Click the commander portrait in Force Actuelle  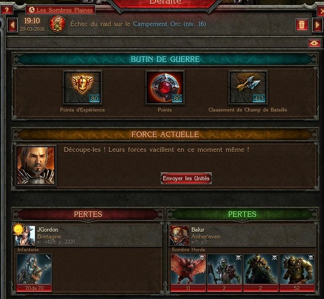coord(36,166)
